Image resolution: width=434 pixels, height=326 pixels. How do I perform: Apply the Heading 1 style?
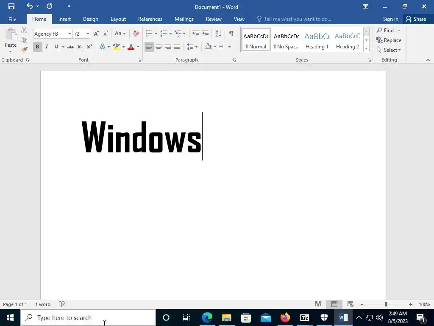(x=317, y=40)
